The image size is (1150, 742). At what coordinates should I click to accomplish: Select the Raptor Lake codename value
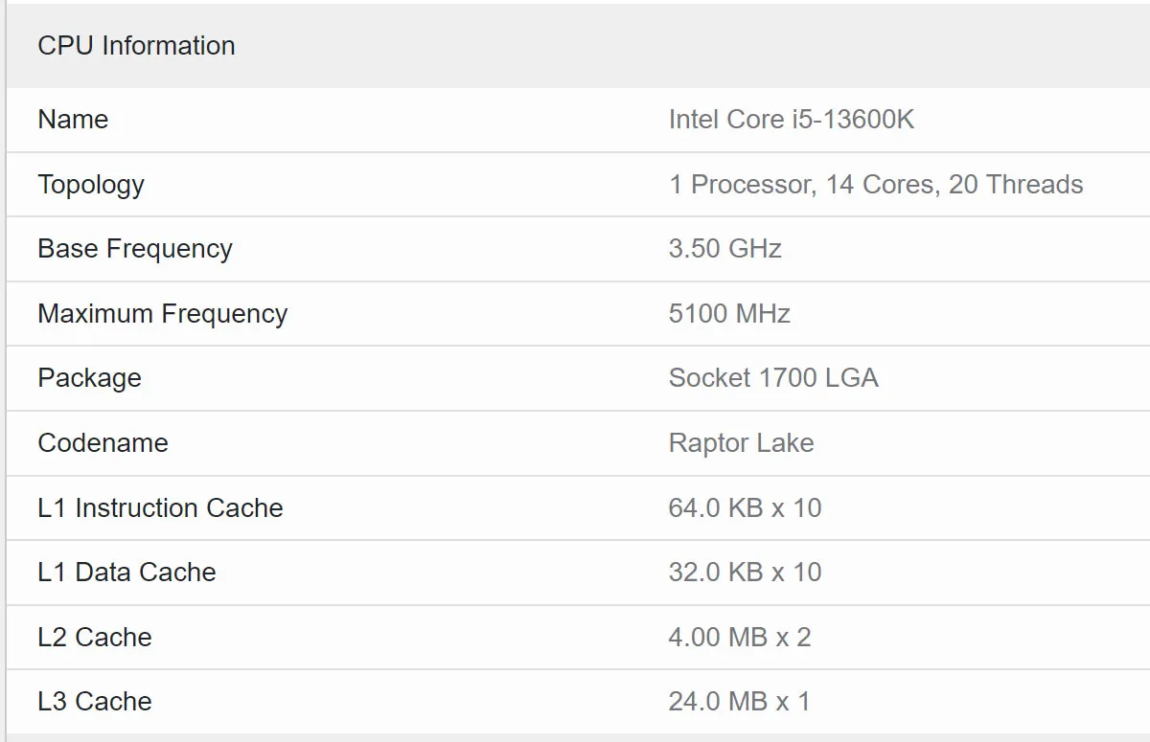pyautogui.click(x=742, y=443)
